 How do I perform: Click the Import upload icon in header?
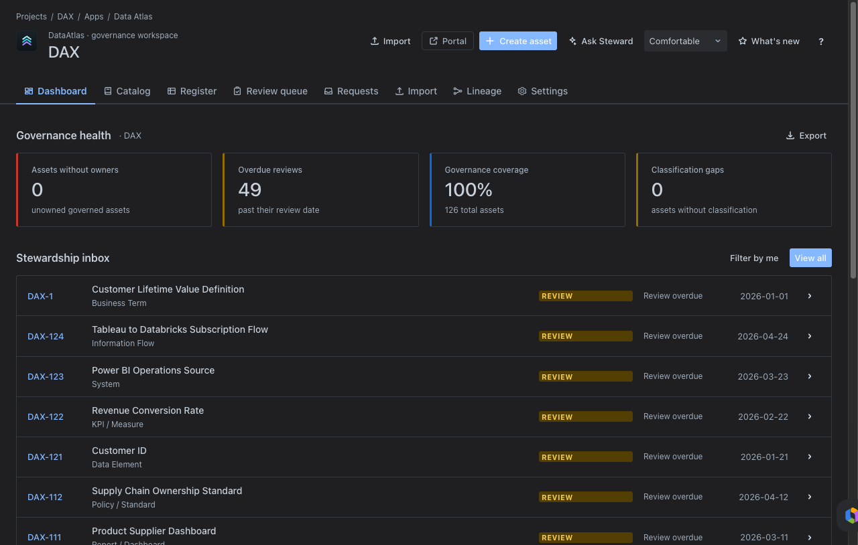pyautogui.click(x=375, y=41)
